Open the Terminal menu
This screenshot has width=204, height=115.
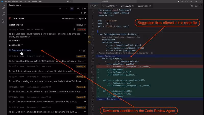[x=34, y=2]
